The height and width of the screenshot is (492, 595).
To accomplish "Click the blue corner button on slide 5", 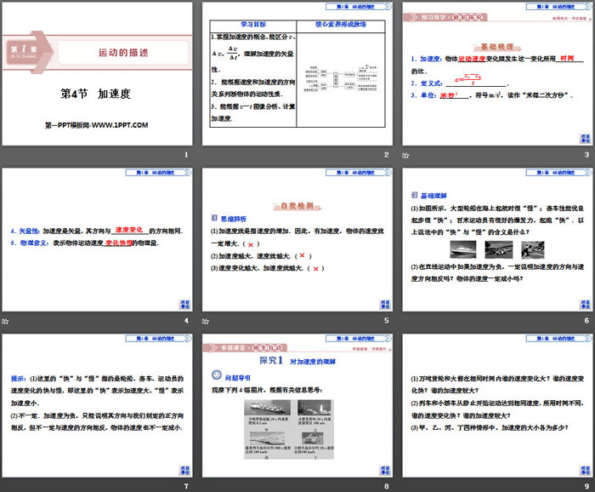I will (383, 304).
